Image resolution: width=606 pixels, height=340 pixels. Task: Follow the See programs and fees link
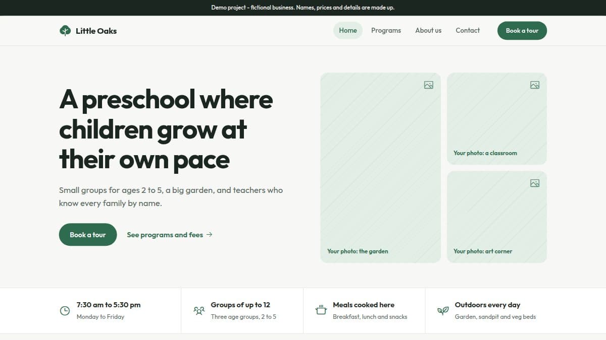[x=170, y=235]
